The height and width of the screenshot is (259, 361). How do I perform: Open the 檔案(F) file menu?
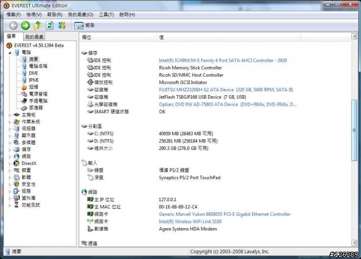pyautogui.click(x=14, y=15)
